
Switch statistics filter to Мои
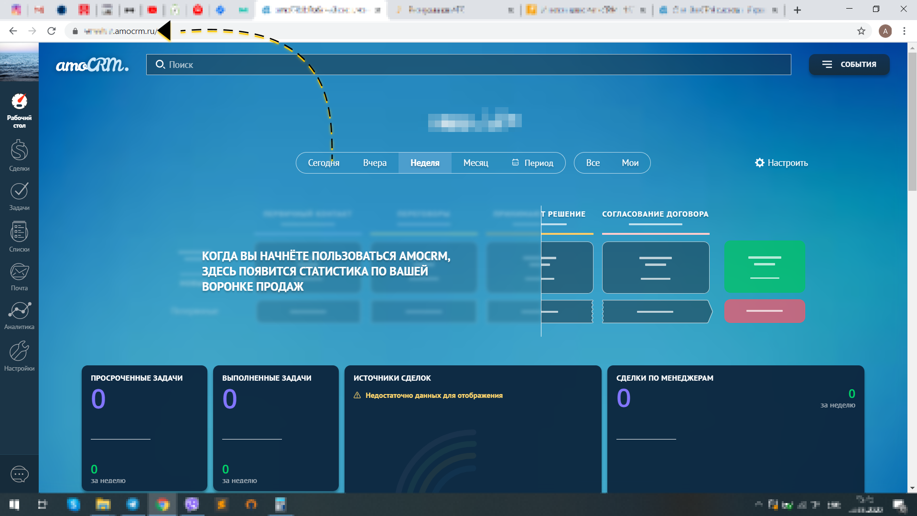pyautogui.click(x=630, y=163)
